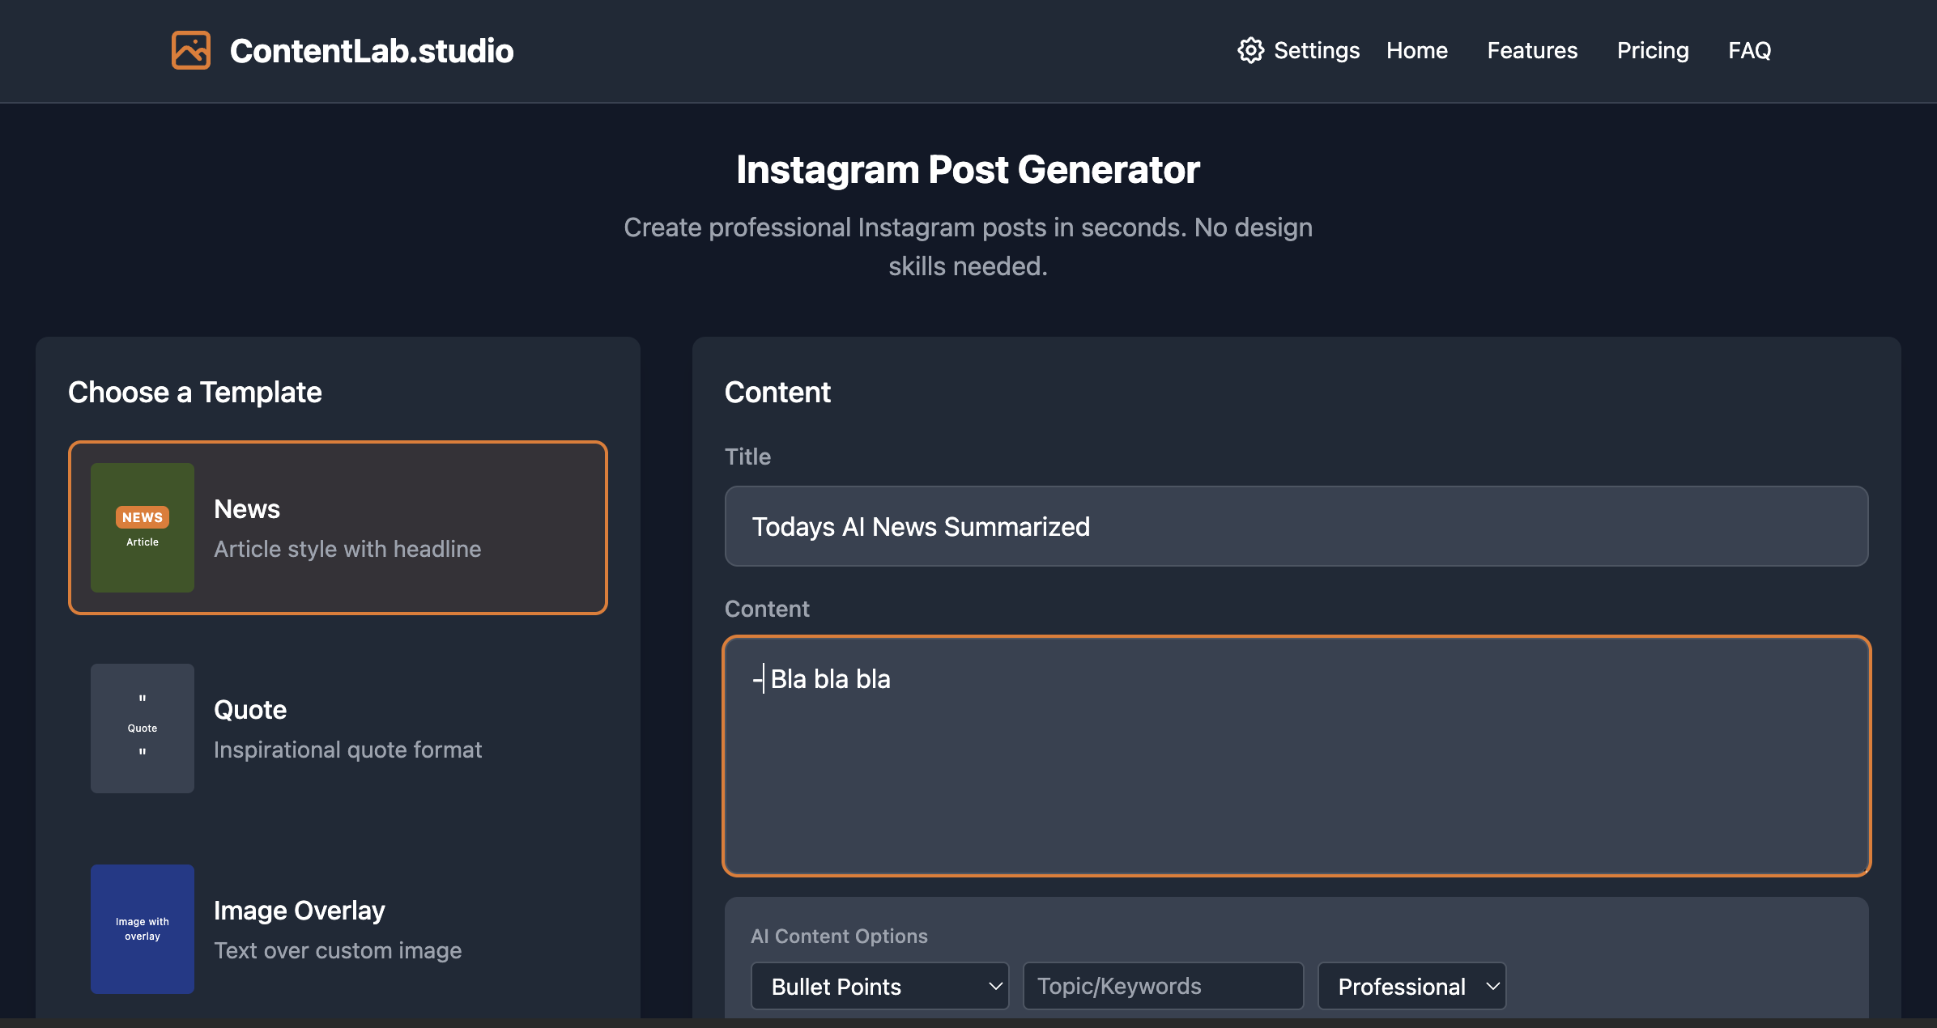This screenshot has width=1937, height=1028.
Task: Click the Topic/Keywords input box
Action: (1163, 986)
